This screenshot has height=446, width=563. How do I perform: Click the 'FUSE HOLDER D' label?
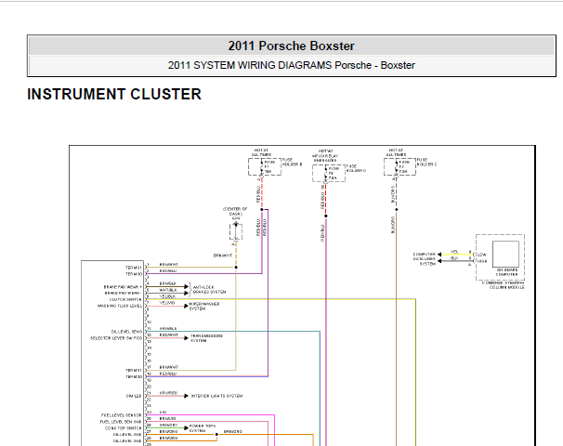pos(356,168)
